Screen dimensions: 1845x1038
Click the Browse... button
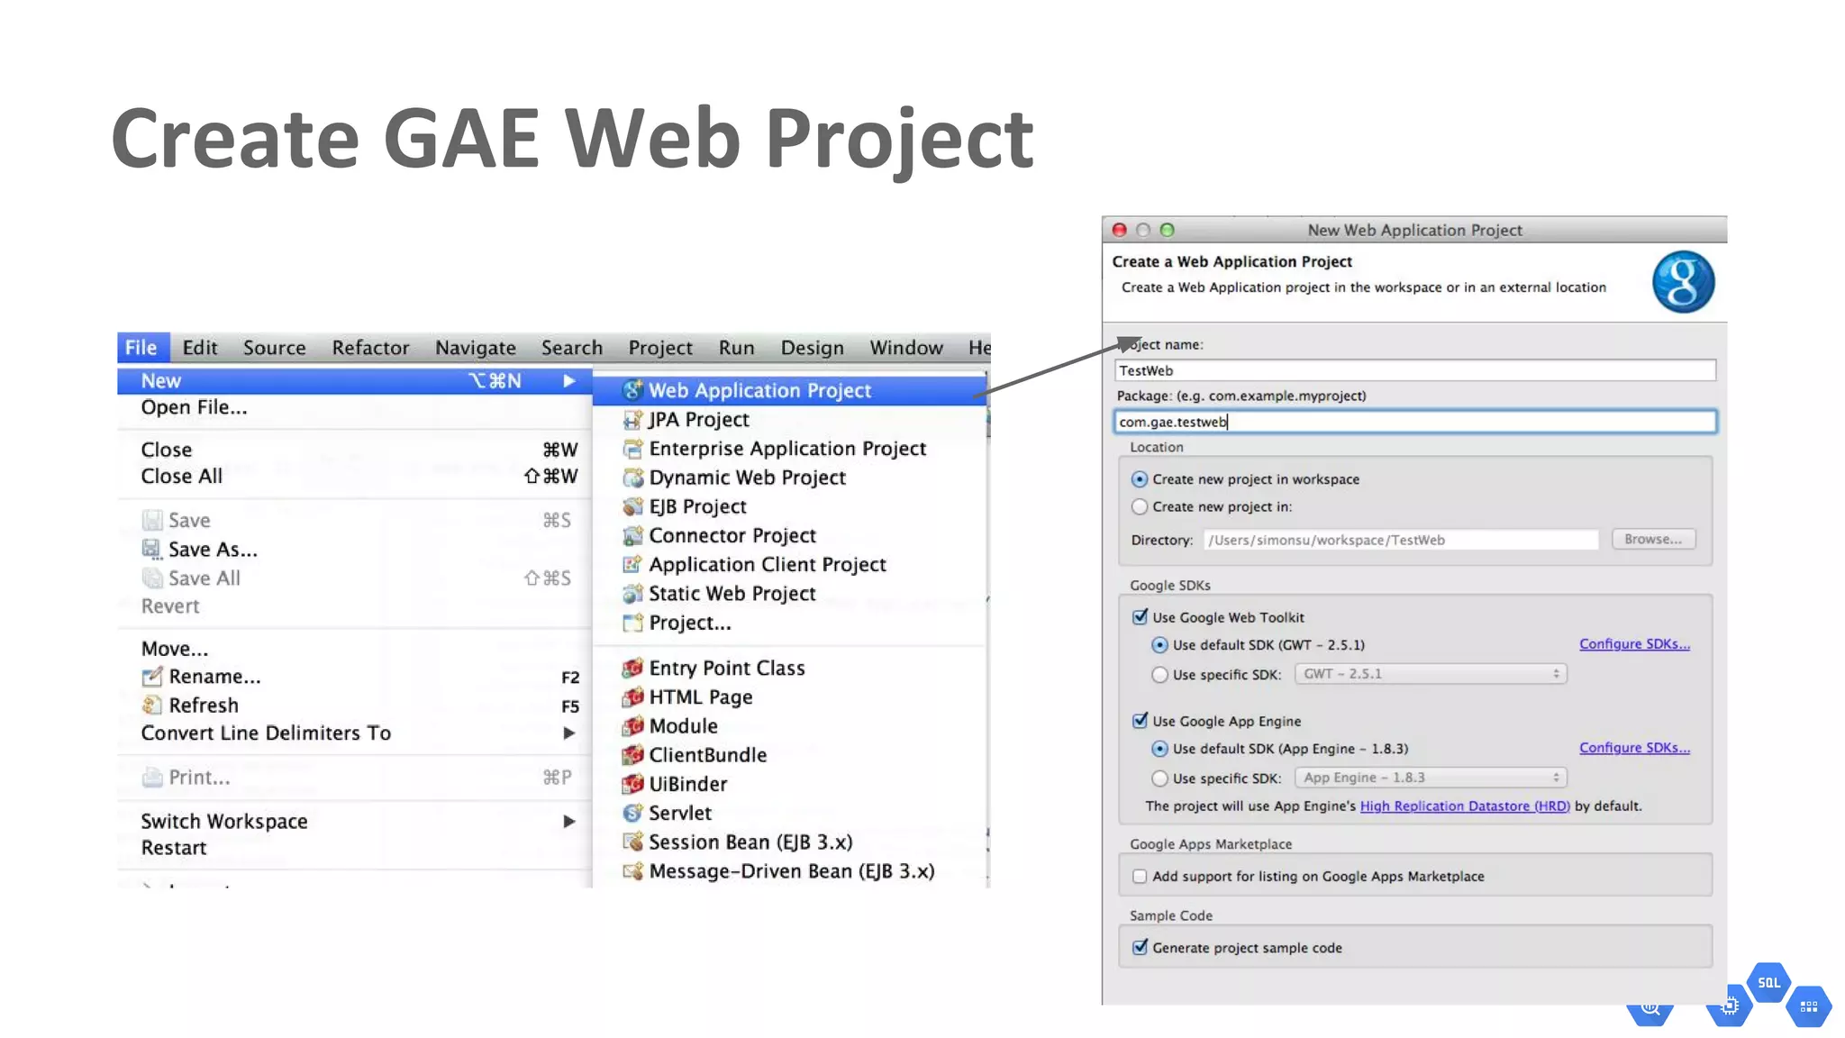tap(1652, 539)
